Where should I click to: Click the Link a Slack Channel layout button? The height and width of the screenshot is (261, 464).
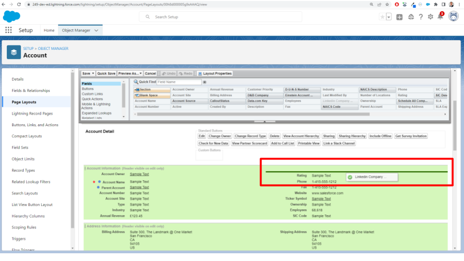click(339, 143)
